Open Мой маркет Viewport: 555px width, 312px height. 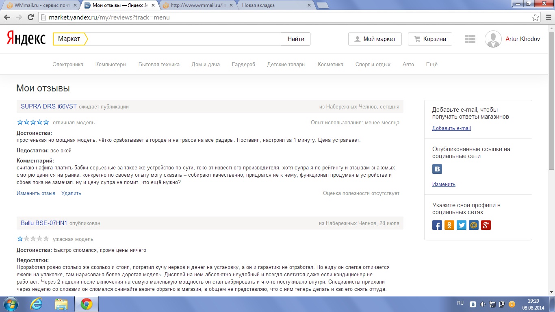375,39
